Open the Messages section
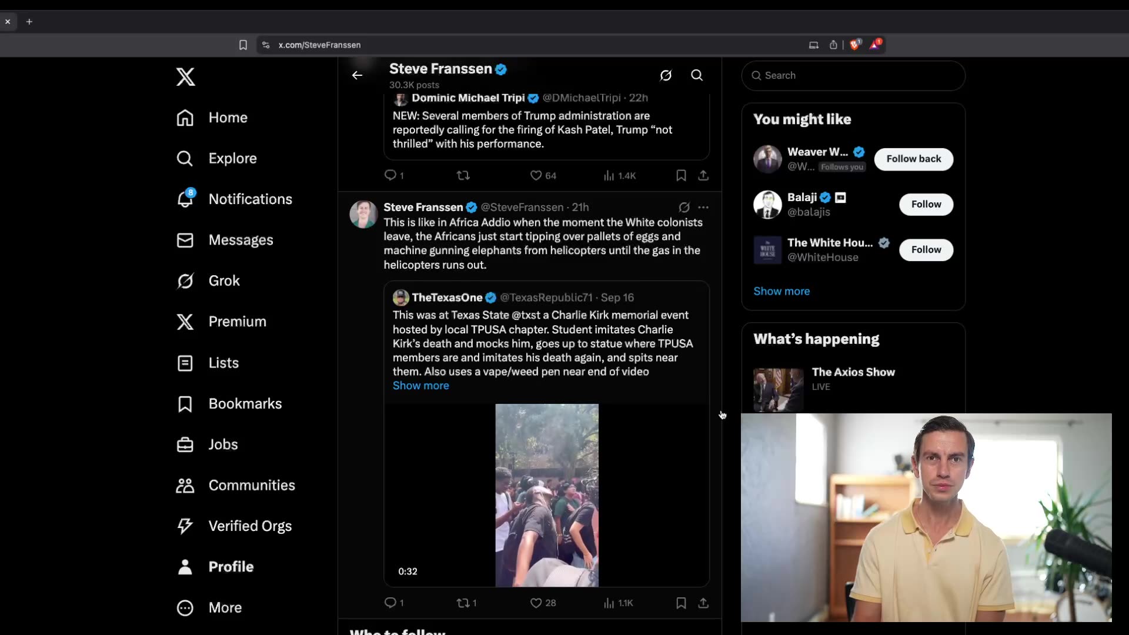This screenshot has width=1129, height=635. [225, 240]
